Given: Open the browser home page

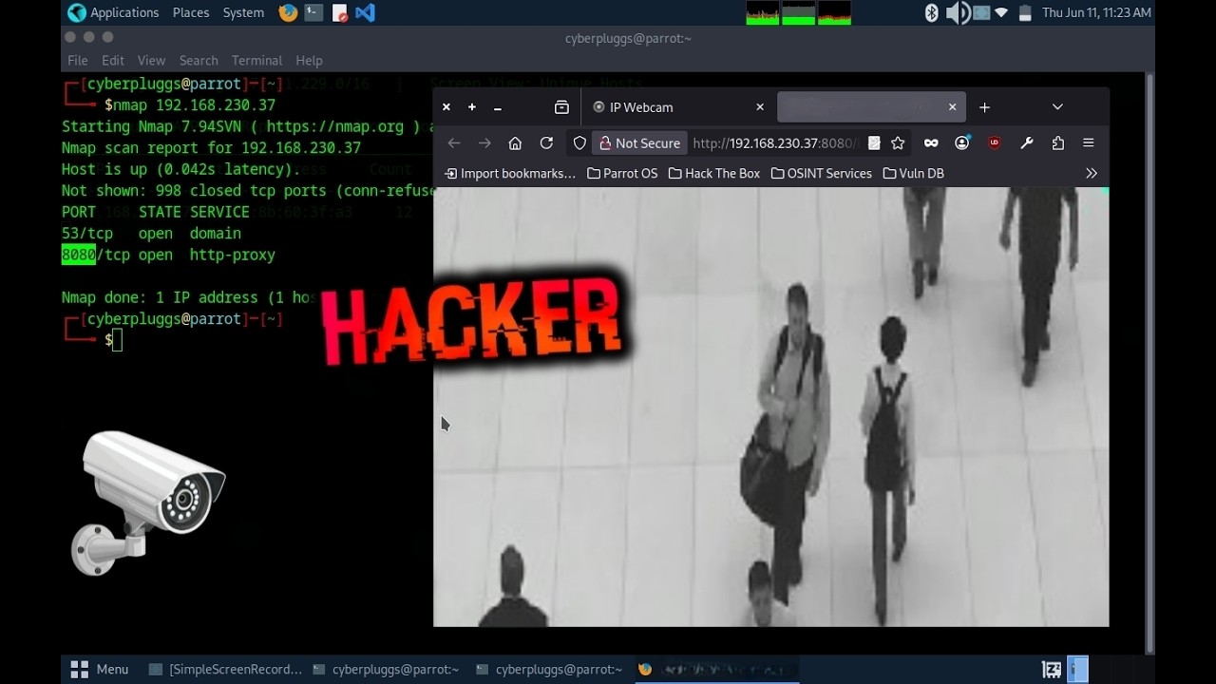Looking at the screenshot, I should pyautogui.click(x=515, y=142).
